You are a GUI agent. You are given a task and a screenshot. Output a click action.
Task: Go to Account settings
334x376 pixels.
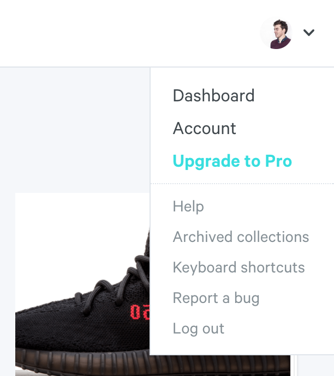click(204, 129)
